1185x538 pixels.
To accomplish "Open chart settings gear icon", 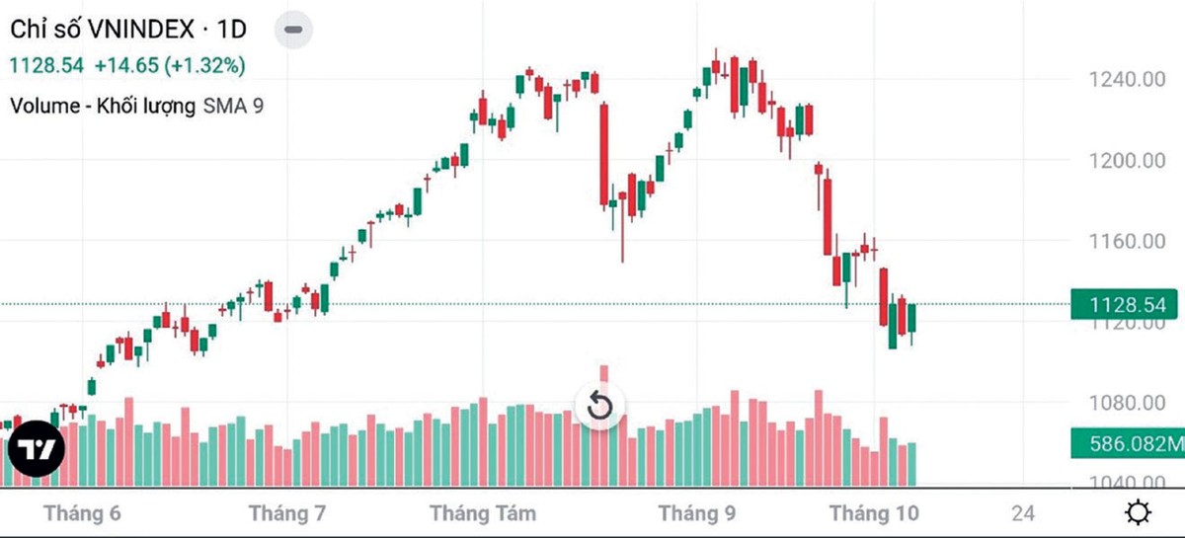I will [1138, 513].
